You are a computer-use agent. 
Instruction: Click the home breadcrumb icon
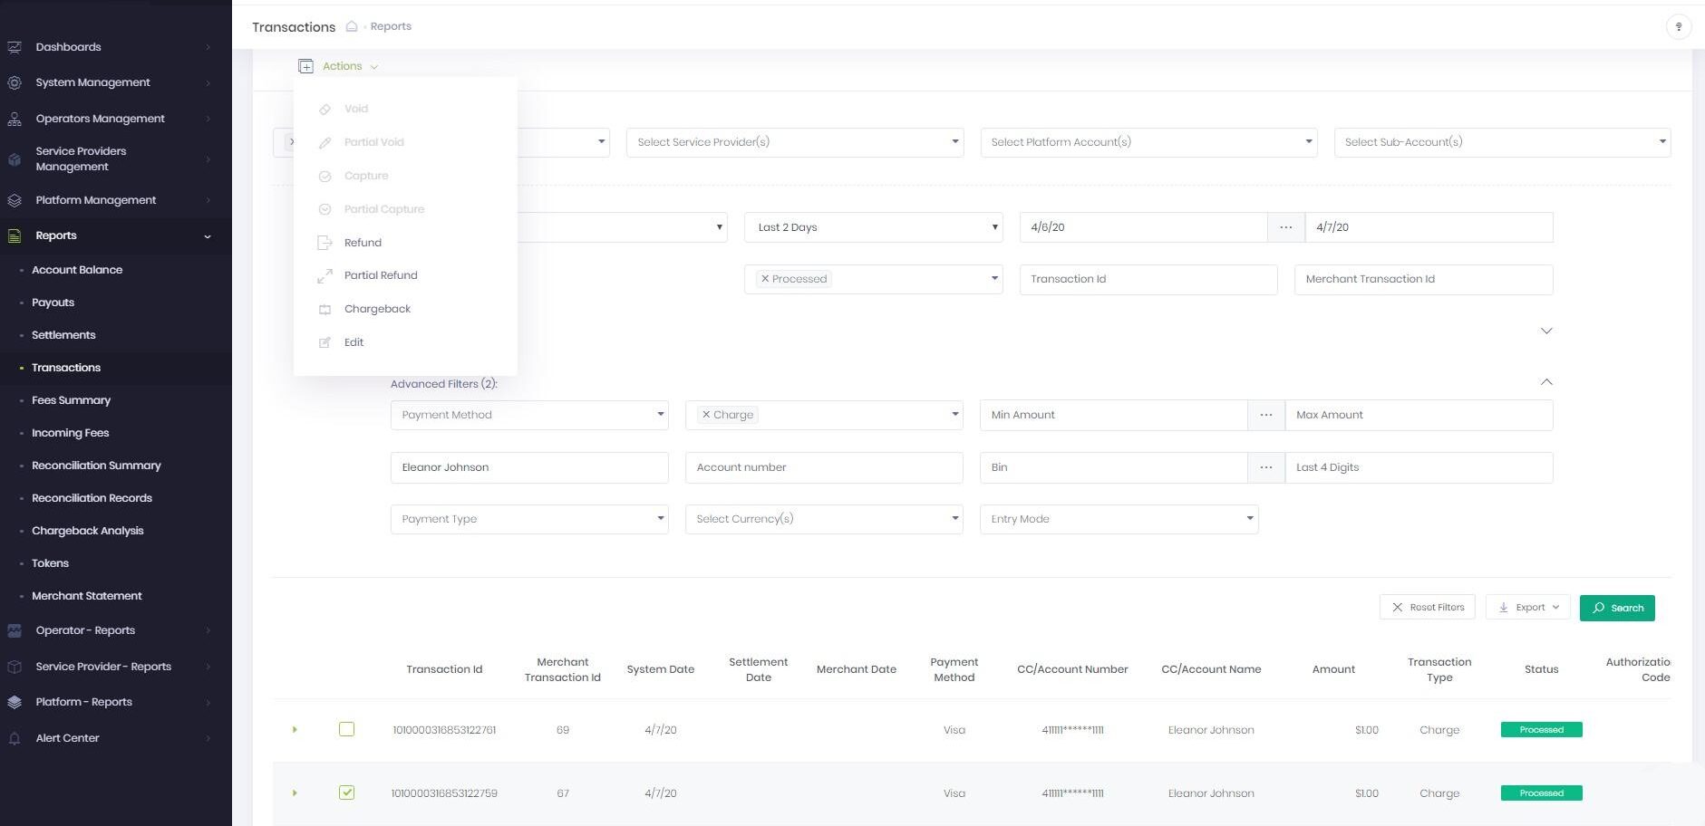click(x=352, y=27)
